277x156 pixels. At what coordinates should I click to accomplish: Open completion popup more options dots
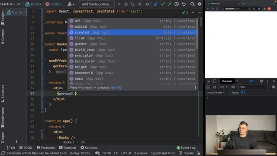click(195, 88)
